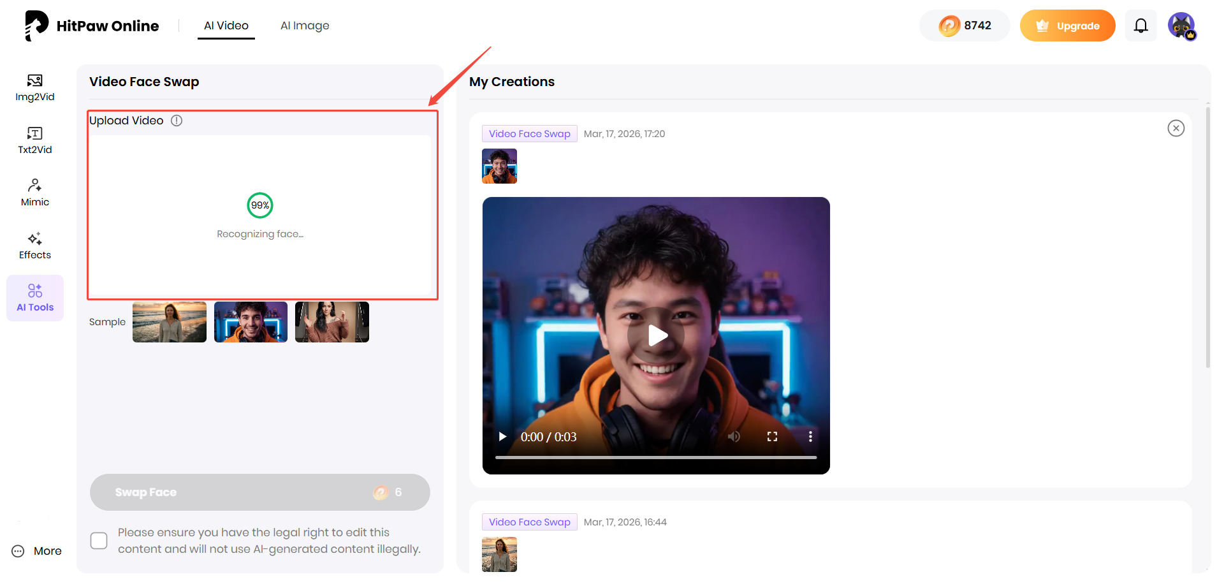This screenshot has width=1224, height=586.
Task: Open the Txt2Vid tool
Action: (x=34, y=140)
